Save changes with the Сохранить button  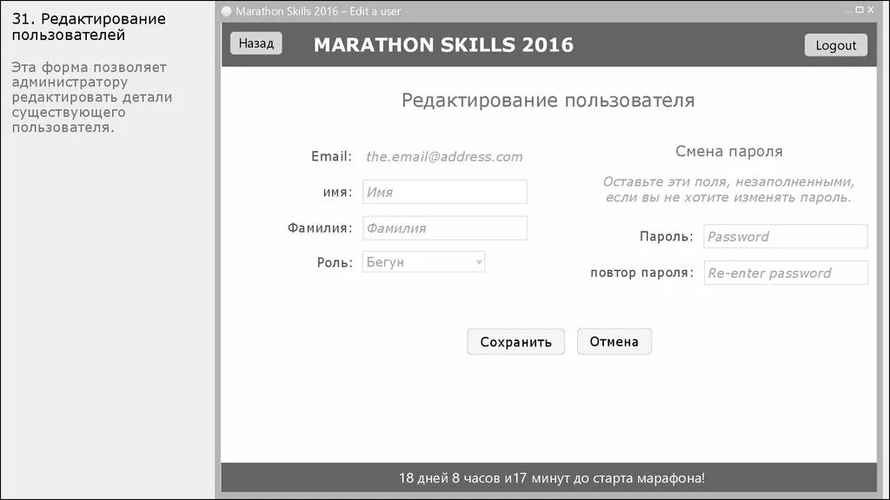click(515, 342)
